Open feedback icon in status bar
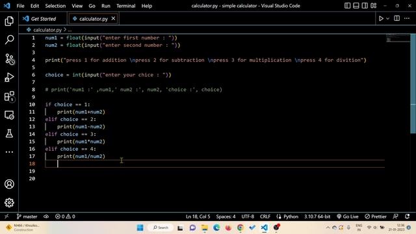 click(x=395, y=216)
